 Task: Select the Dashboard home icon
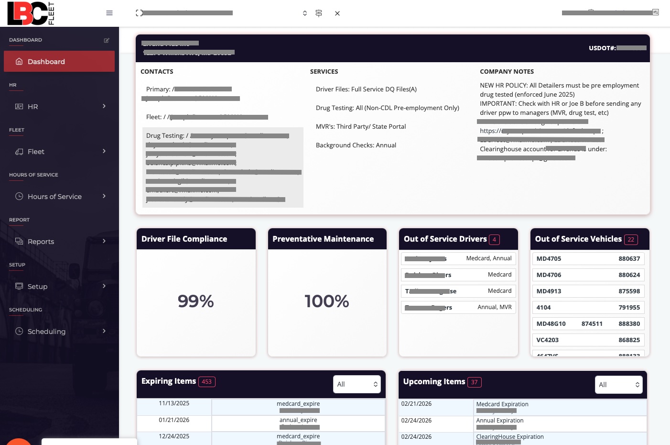[19, 61]
